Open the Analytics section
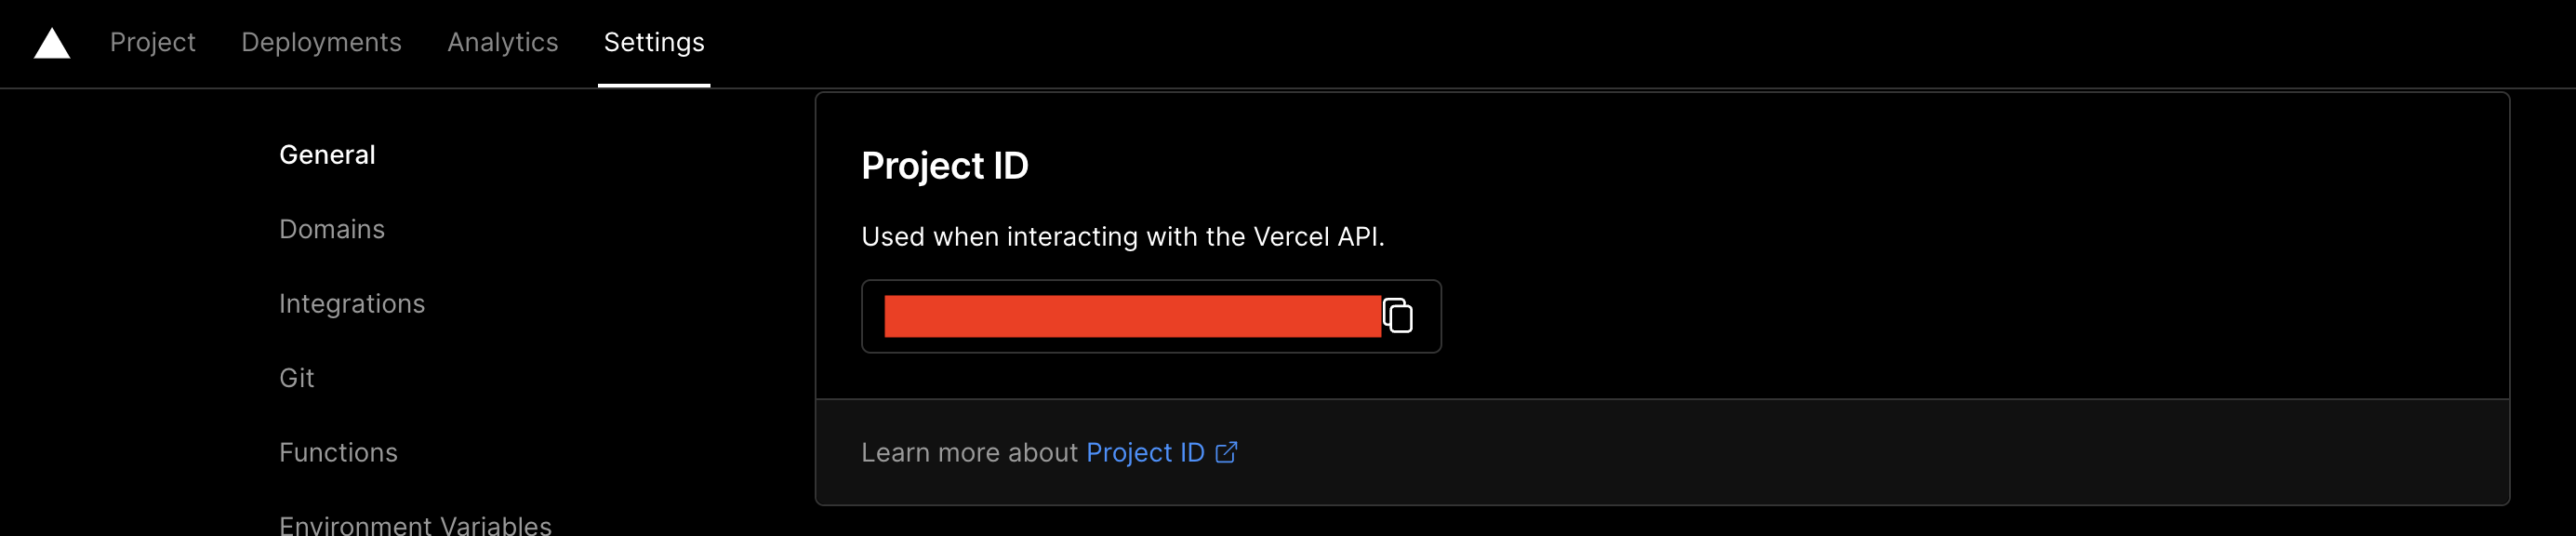 (x=503, y=43)
